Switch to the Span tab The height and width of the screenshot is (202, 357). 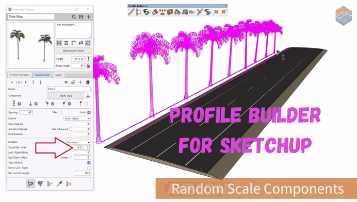coord(58,75)
